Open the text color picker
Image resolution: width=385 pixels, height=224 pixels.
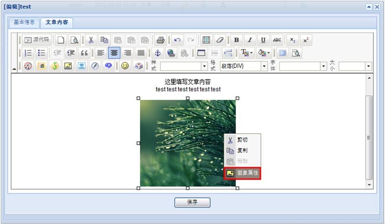point(247,53)
